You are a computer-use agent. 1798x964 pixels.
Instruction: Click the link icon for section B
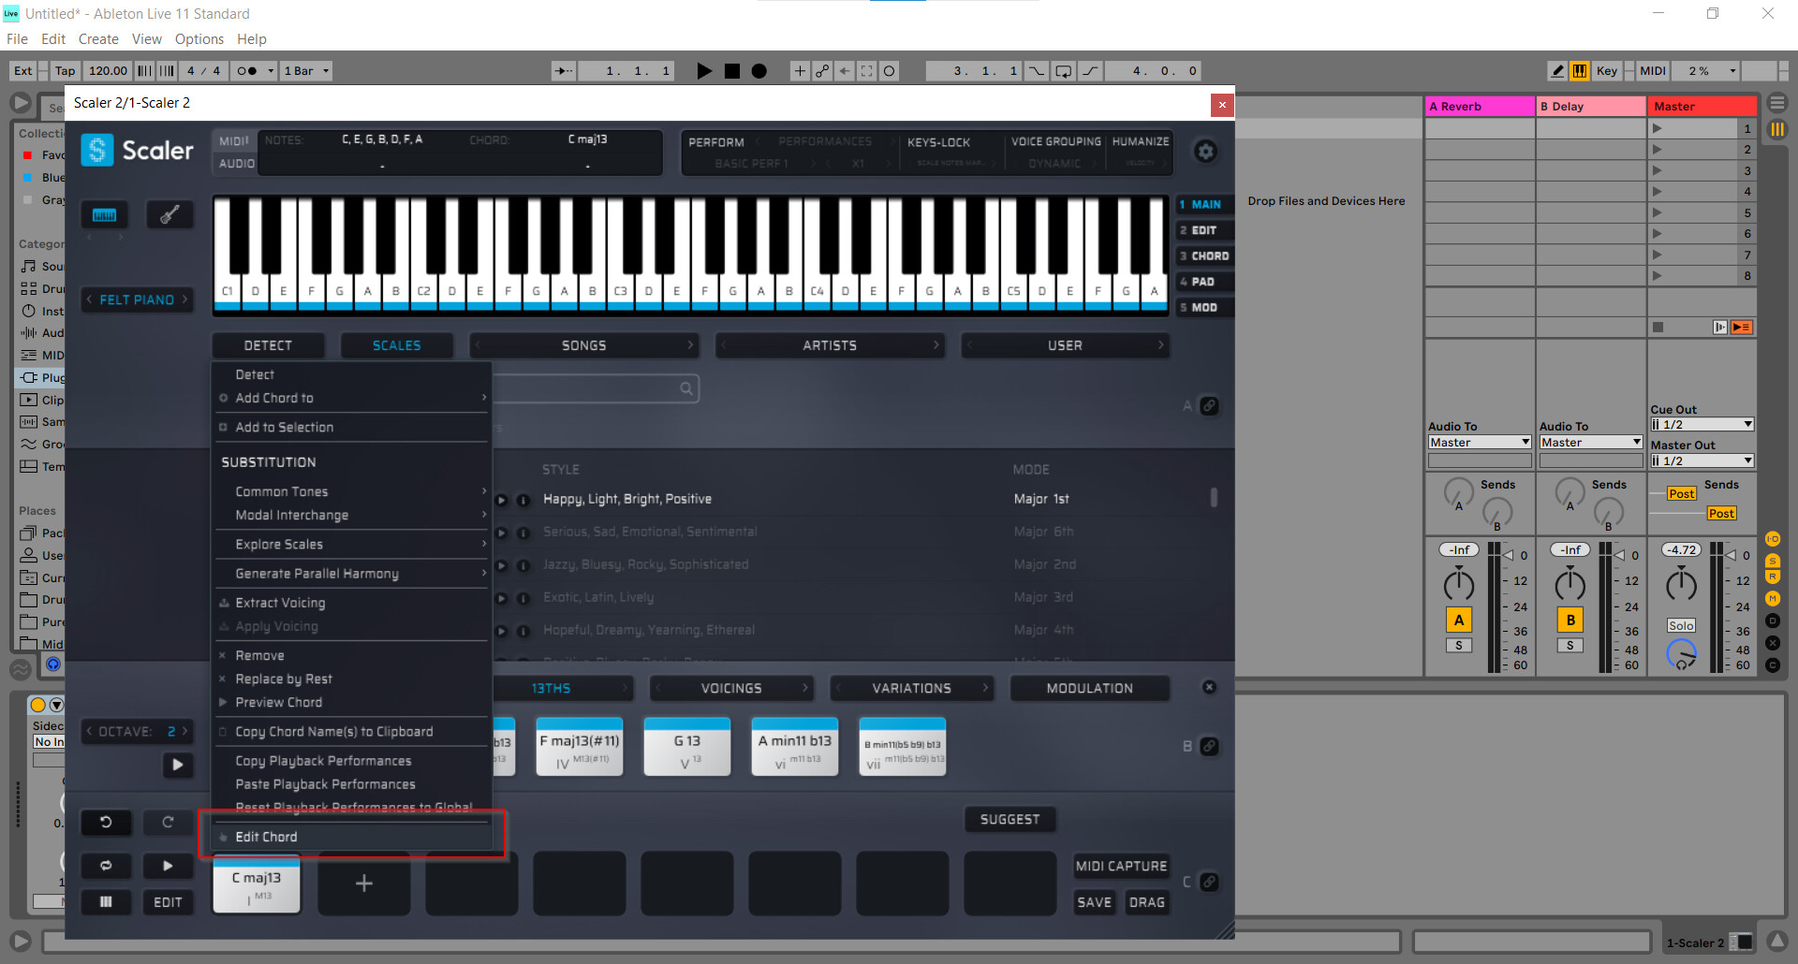pos(1210,746)
